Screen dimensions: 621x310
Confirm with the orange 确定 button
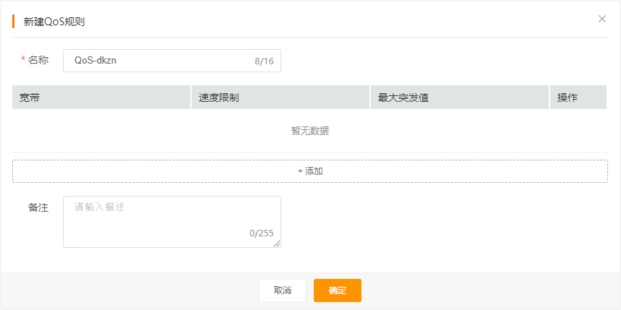pos(338,290)
